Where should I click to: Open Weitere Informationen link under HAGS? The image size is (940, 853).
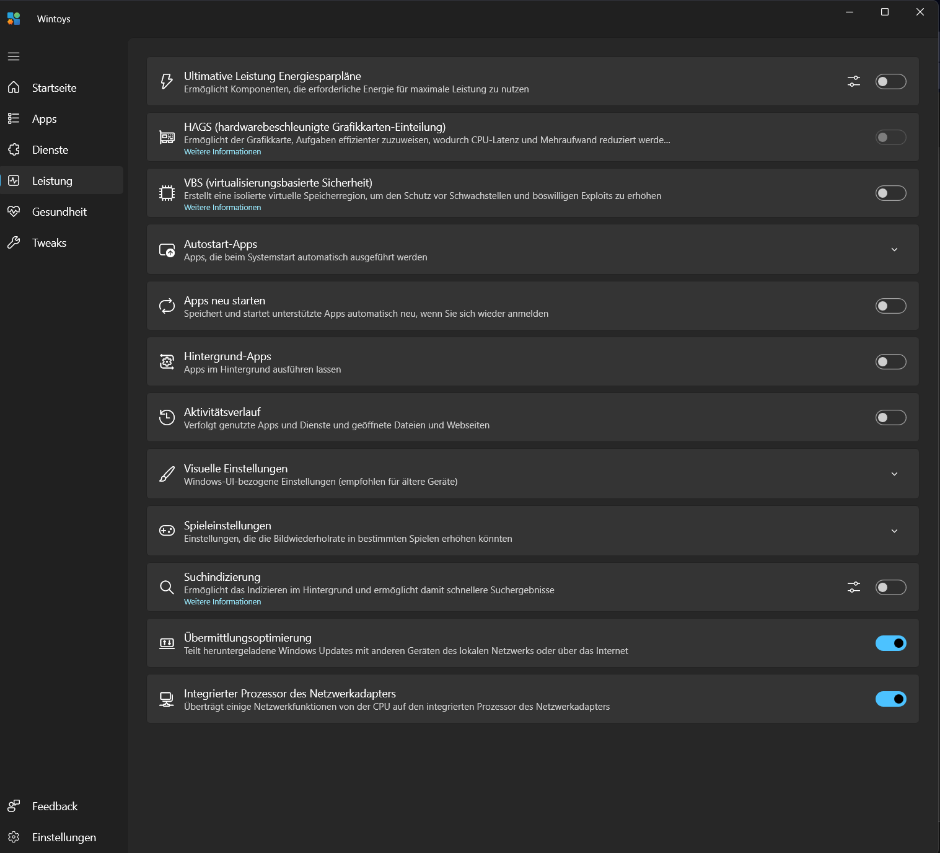(x=222, y=152)
